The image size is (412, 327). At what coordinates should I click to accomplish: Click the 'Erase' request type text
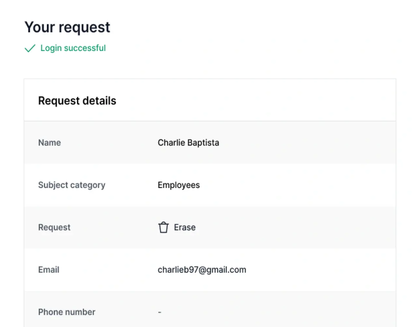[x=185, y=227]
